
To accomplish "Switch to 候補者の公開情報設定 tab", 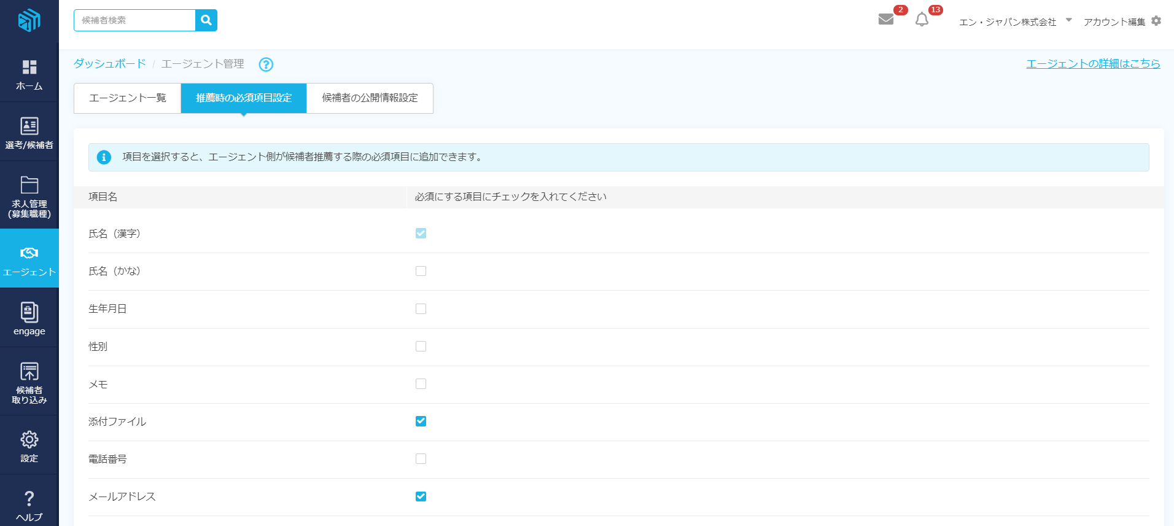I will click(x=370, y=98).
